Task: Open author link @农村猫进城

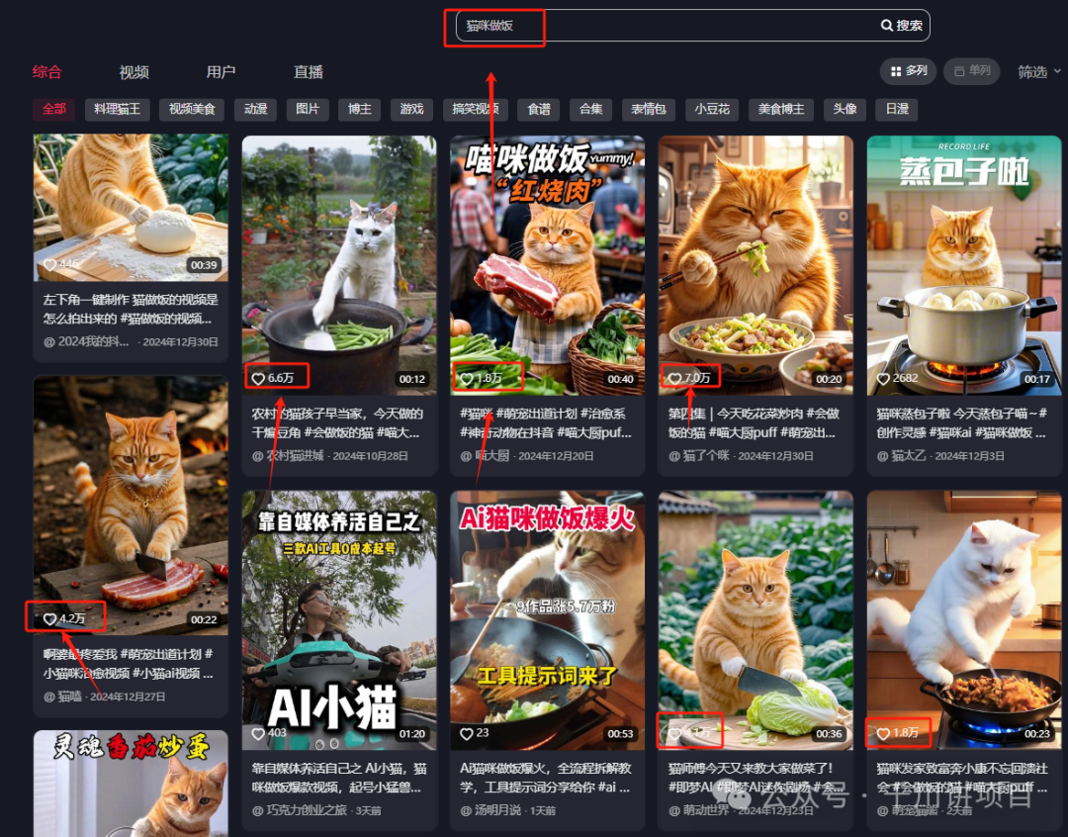Action: pos(288,455)
